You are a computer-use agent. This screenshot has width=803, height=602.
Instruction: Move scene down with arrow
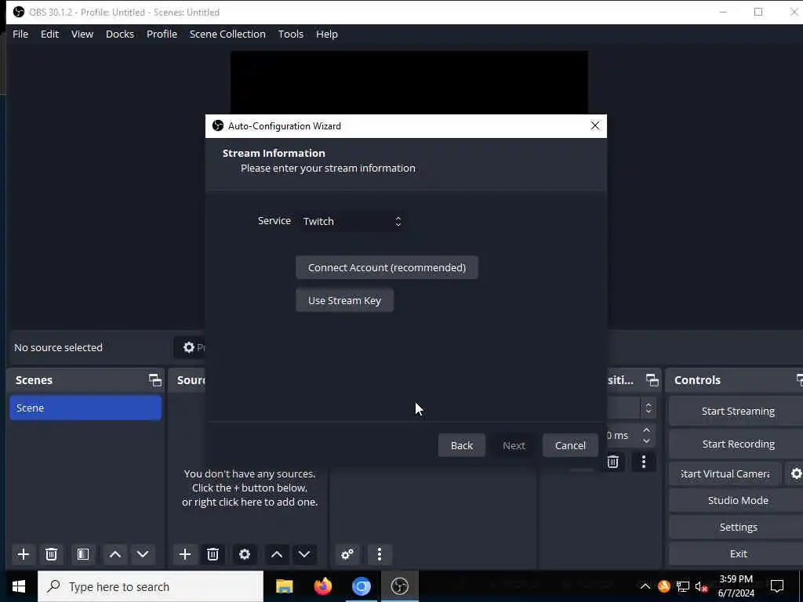pyautogui.click(x=143, y=554)
